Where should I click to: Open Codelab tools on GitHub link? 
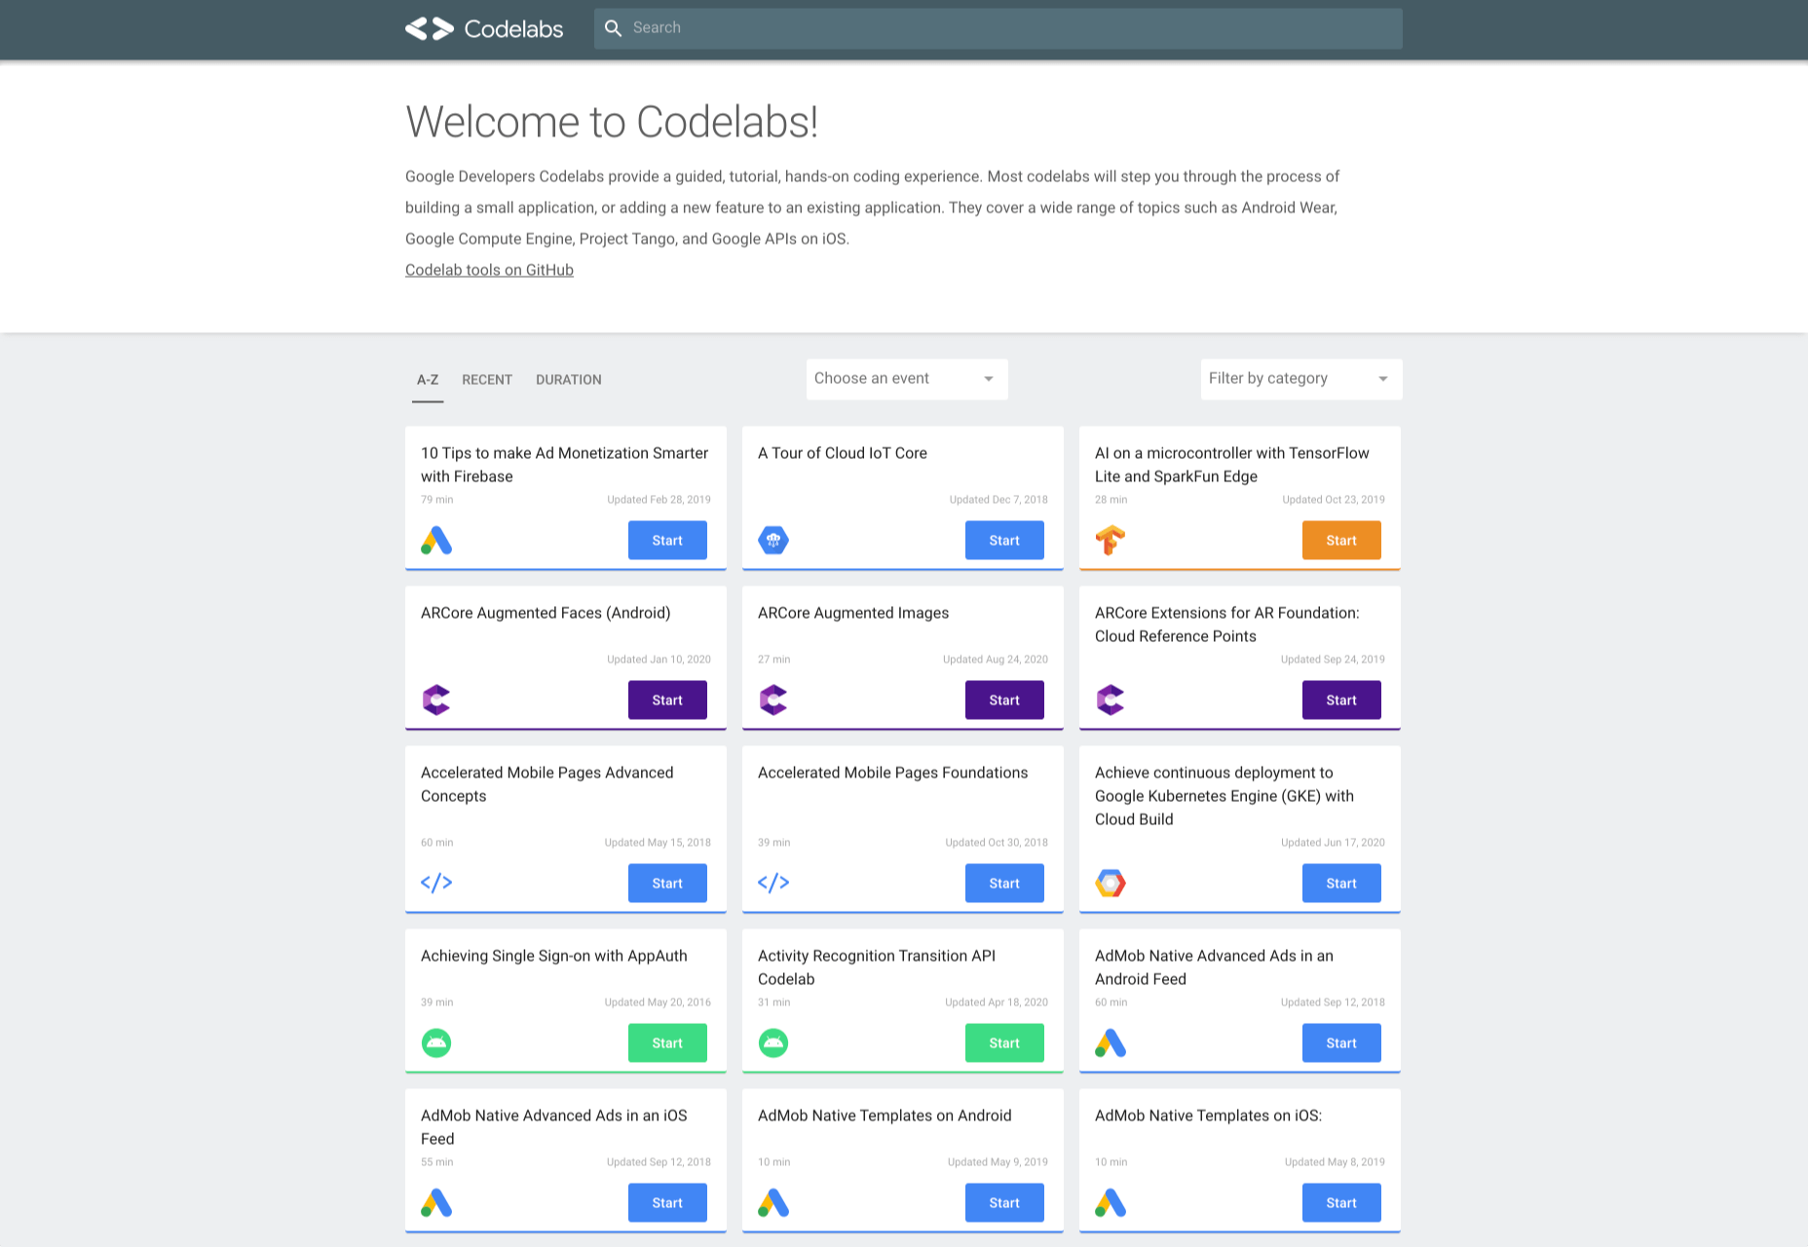(489, 270)
